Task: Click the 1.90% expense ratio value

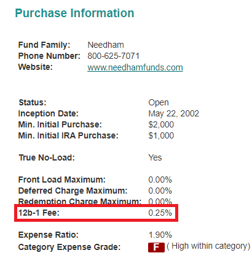Action: pos(160,235)
